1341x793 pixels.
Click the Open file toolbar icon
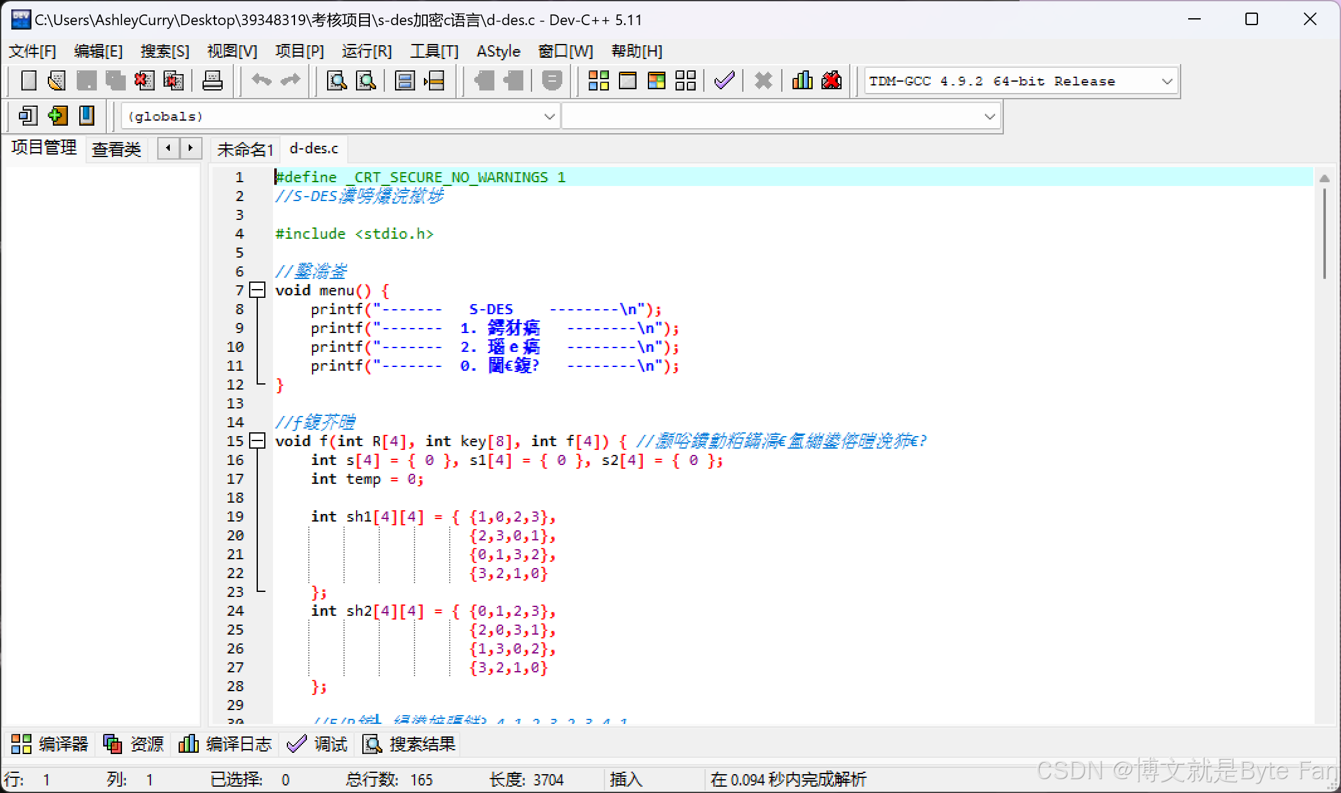point(57,80)
